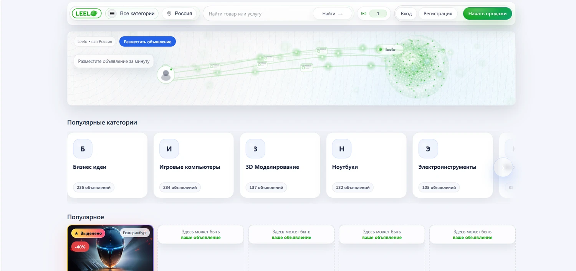Focus the Найти товар или услугу search field
Screen dimensions: 576x271
click(259, 13)
